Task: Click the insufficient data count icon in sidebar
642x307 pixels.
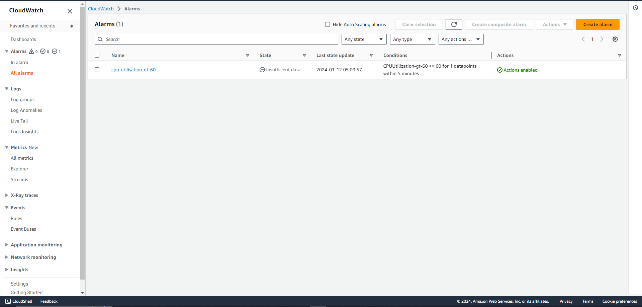Action: (55, 51)
